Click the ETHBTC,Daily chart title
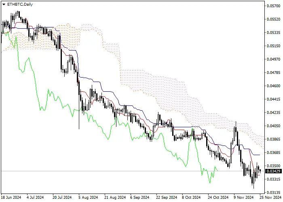Viewport: 283px width, 202px height. 20,4
